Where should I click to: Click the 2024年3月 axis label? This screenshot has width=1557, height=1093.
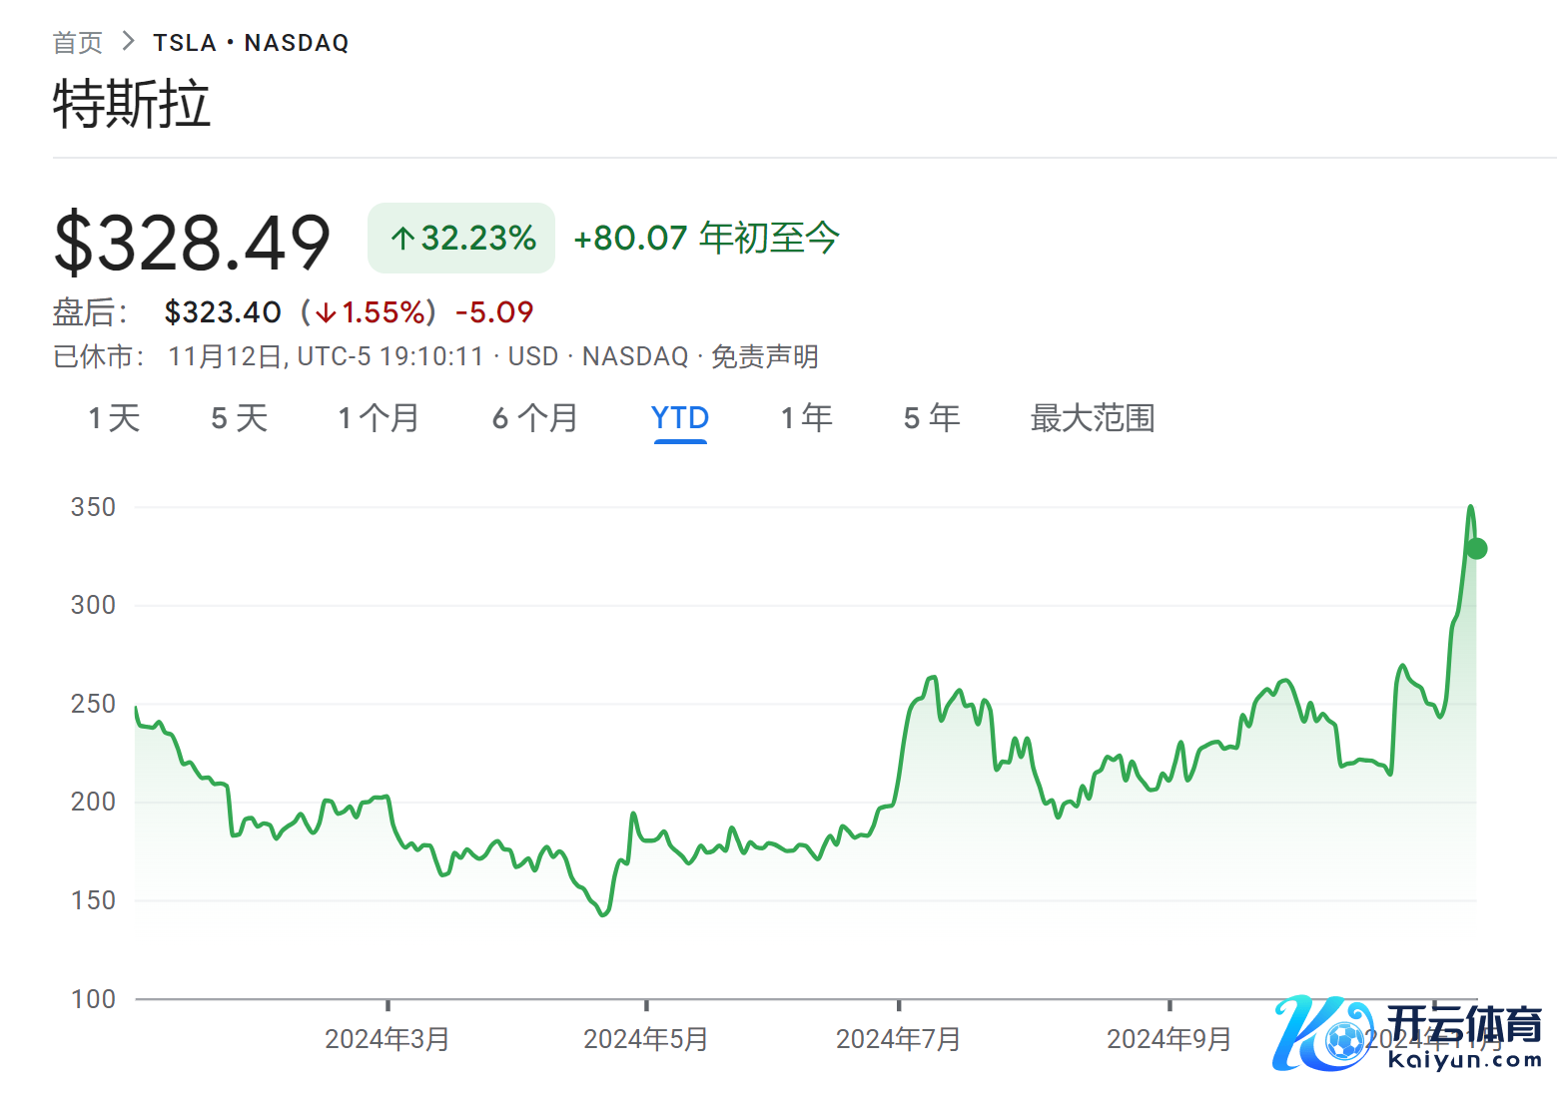(388, 1040)
